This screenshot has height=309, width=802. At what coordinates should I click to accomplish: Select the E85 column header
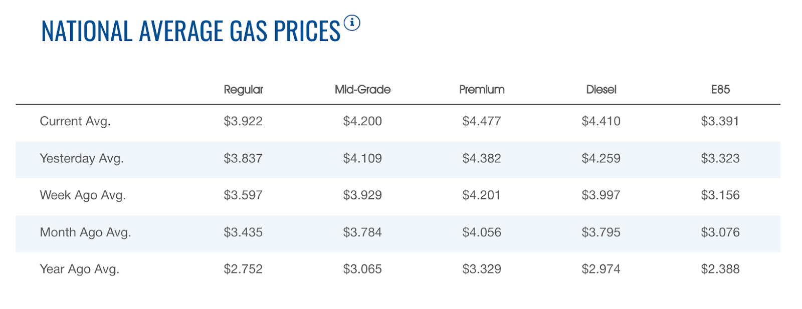[720, 90]
